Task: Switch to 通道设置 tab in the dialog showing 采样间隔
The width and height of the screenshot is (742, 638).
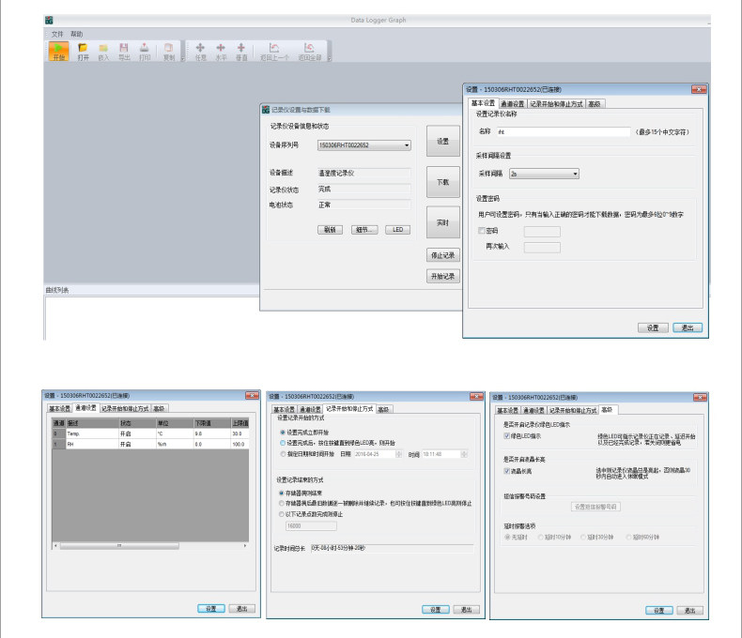Action: pyautogui.click(x=512, y=104)
